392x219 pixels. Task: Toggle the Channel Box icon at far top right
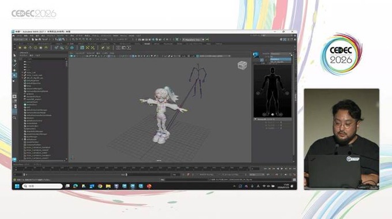(295, 40)
